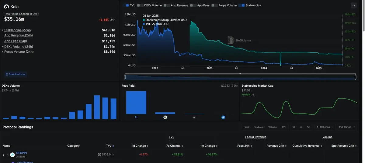Click the Category column header
The width and height of the screenshot is (365, 163).
click(x=73, y=146)
